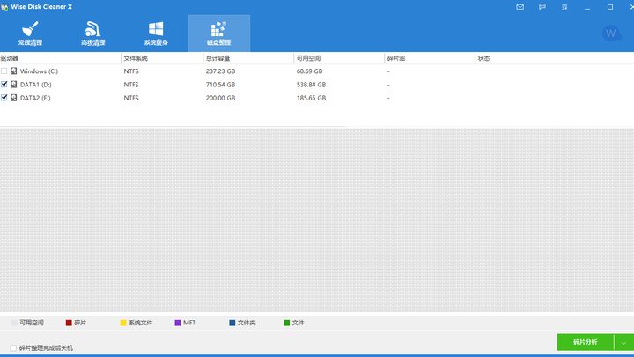Click the 710.54 GB capacity value
The width and height of the screenshot is (634, 357).
coord(220,85)
